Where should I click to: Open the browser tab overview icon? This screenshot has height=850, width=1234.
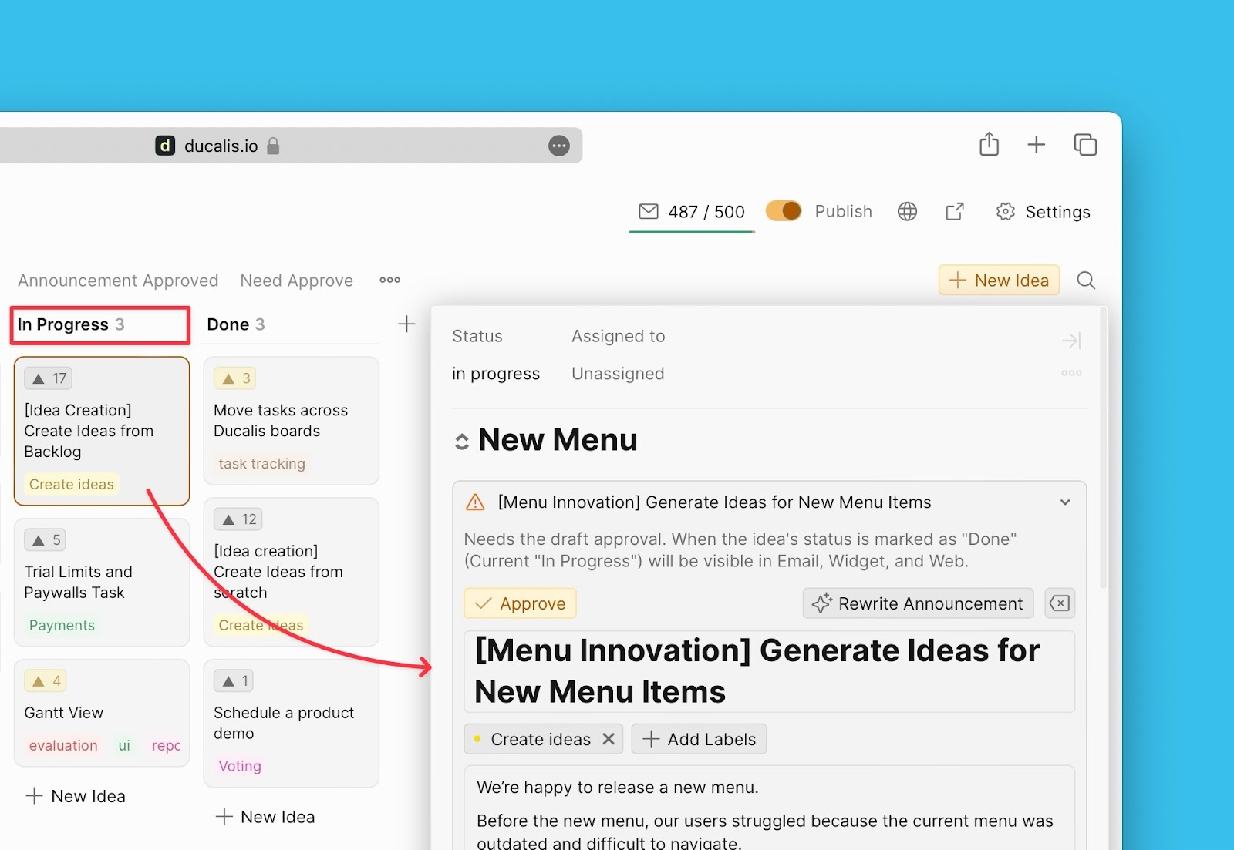click(x=1084, y=145)
